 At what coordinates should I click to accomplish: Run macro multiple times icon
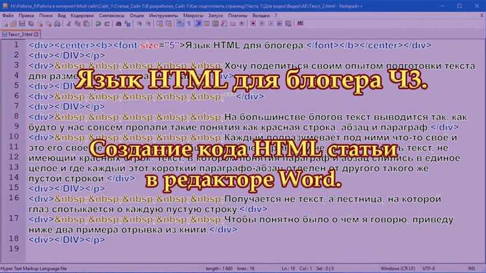pyautogui.click(x=279, y=23)
